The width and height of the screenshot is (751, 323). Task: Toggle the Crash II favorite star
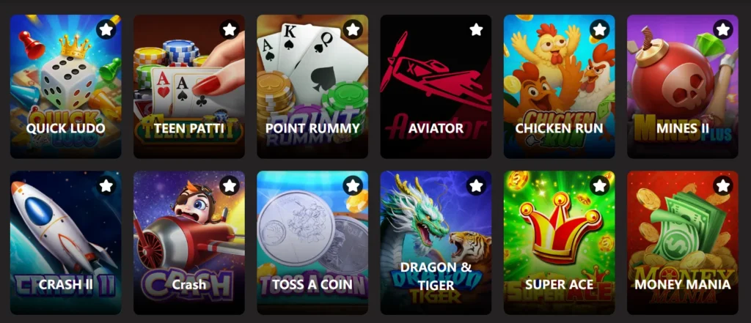(x=106, y=185)
